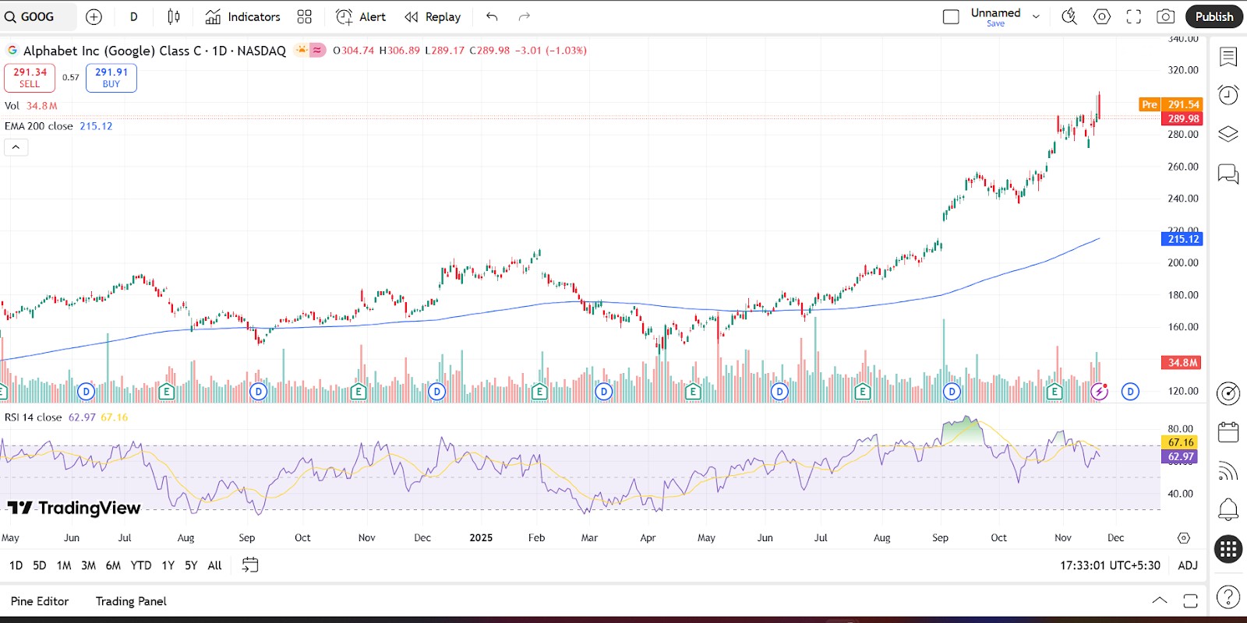
Task: Open the candlestick chart type menu
Action: pos(174,16)
